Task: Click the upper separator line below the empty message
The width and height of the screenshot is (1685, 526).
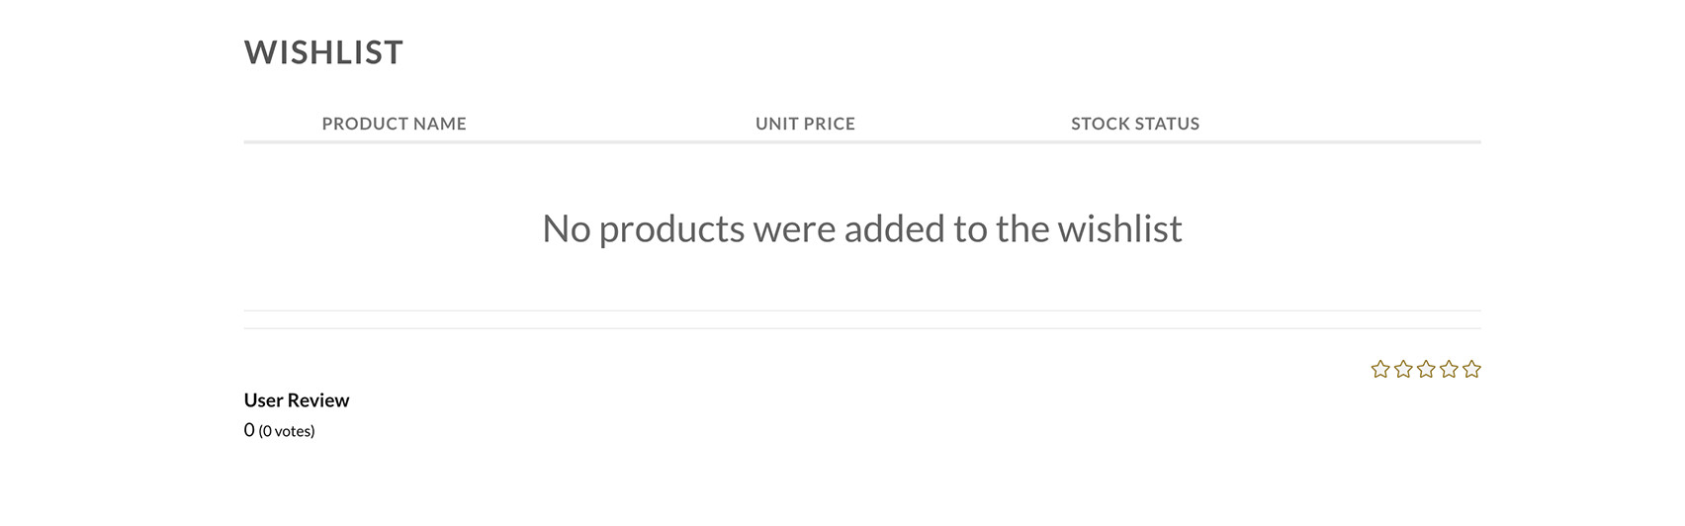Action: point(861,310)
